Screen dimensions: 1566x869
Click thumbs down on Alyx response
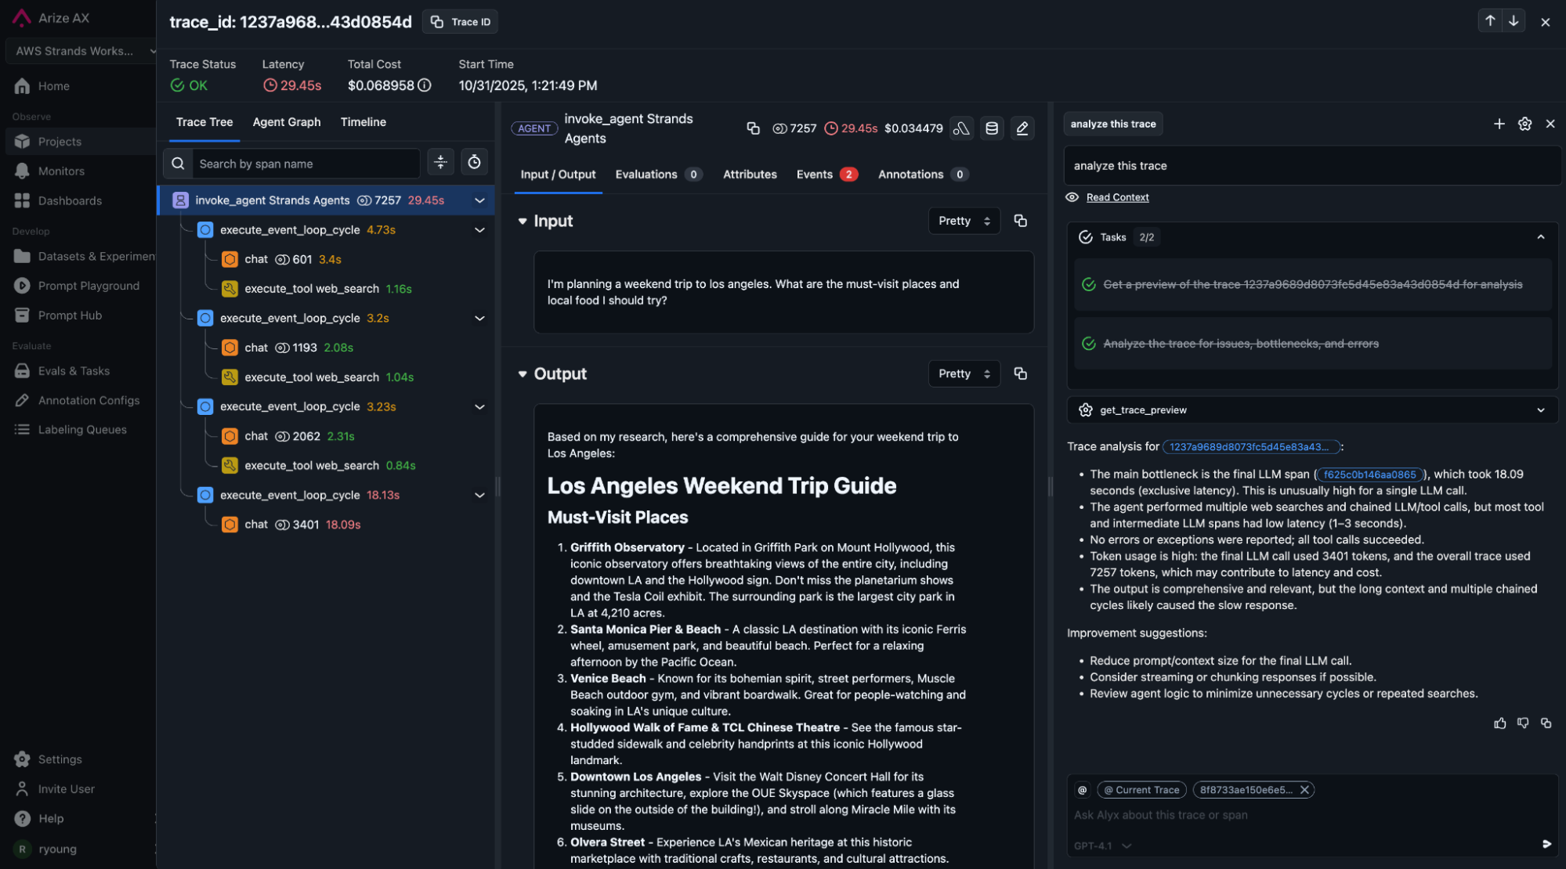coord(1522,723)
